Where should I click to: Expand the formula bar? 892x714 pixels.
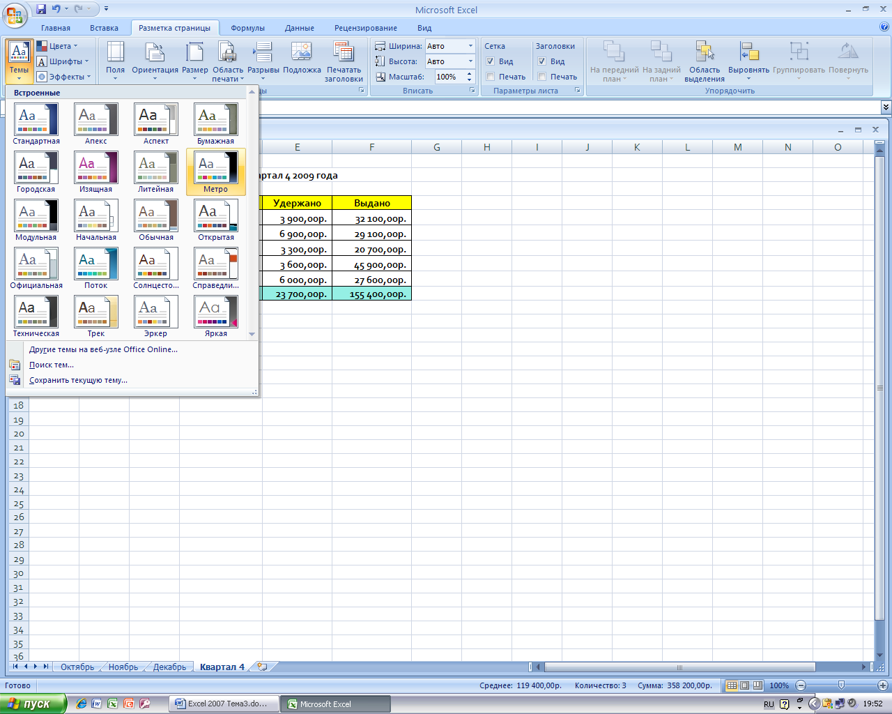(x=886, y=107)
